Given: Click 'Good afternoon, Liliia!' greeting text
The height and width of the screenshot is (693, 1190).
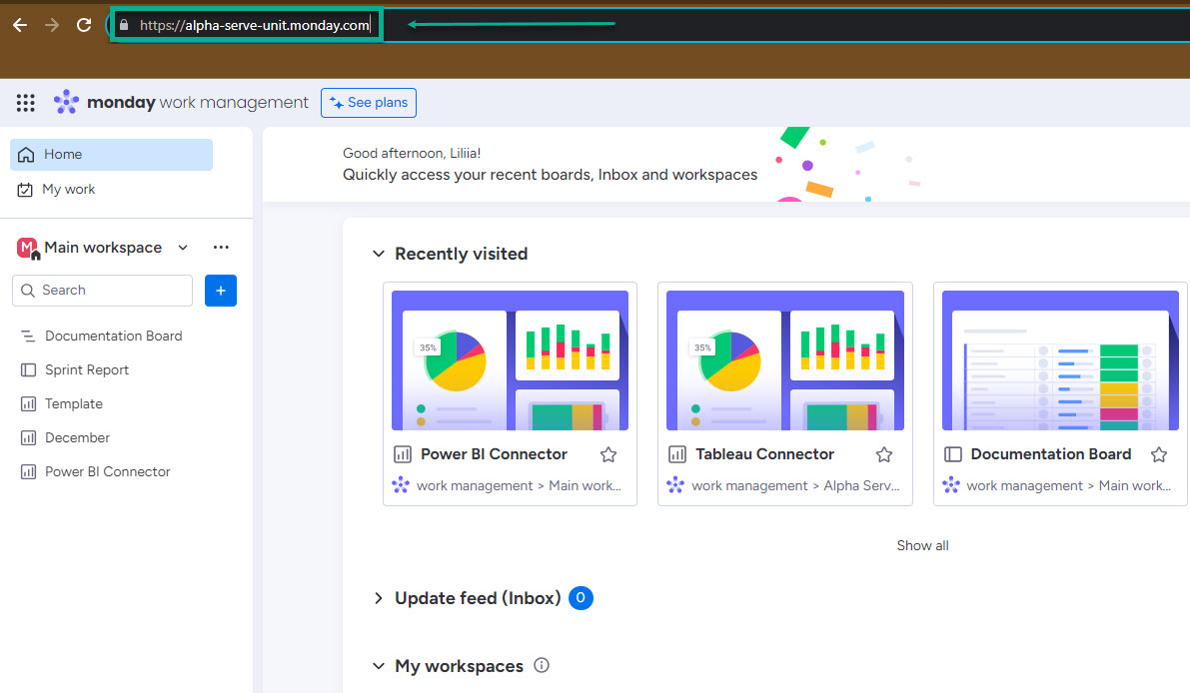Looking at the screenshot, I should (x=412, y=153).
